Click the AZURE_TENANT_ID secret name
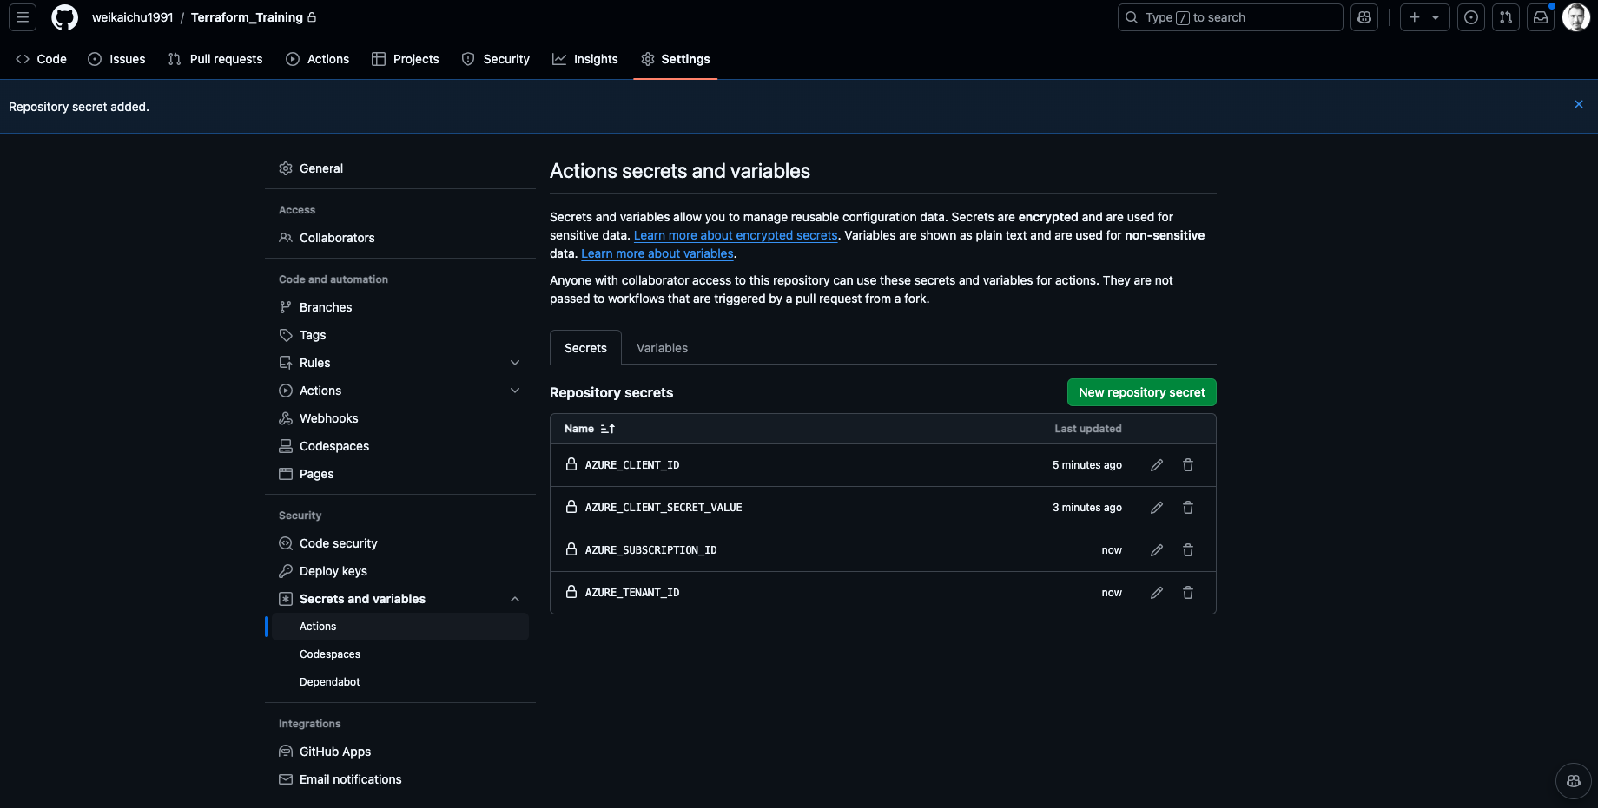This screenshot has height=808, width=1598. 632,593
